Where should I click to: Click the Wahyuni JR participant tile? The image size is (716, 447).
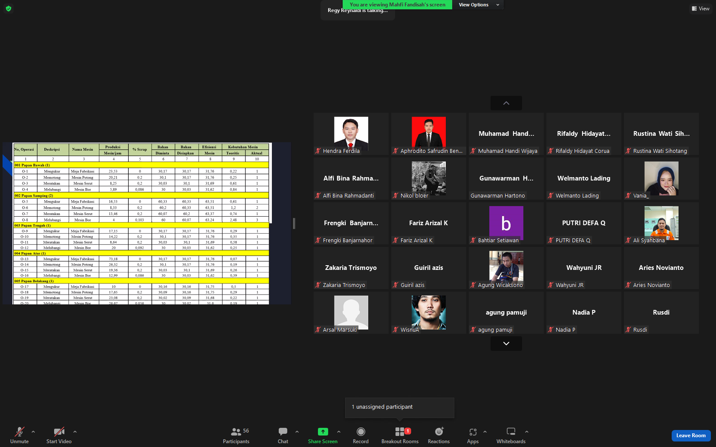point(584,268)
